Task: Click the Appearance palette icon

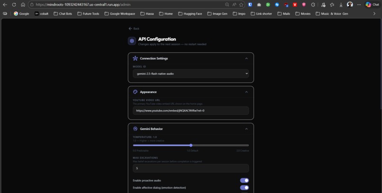Action: pyautogui.click(x=135, y=92)
